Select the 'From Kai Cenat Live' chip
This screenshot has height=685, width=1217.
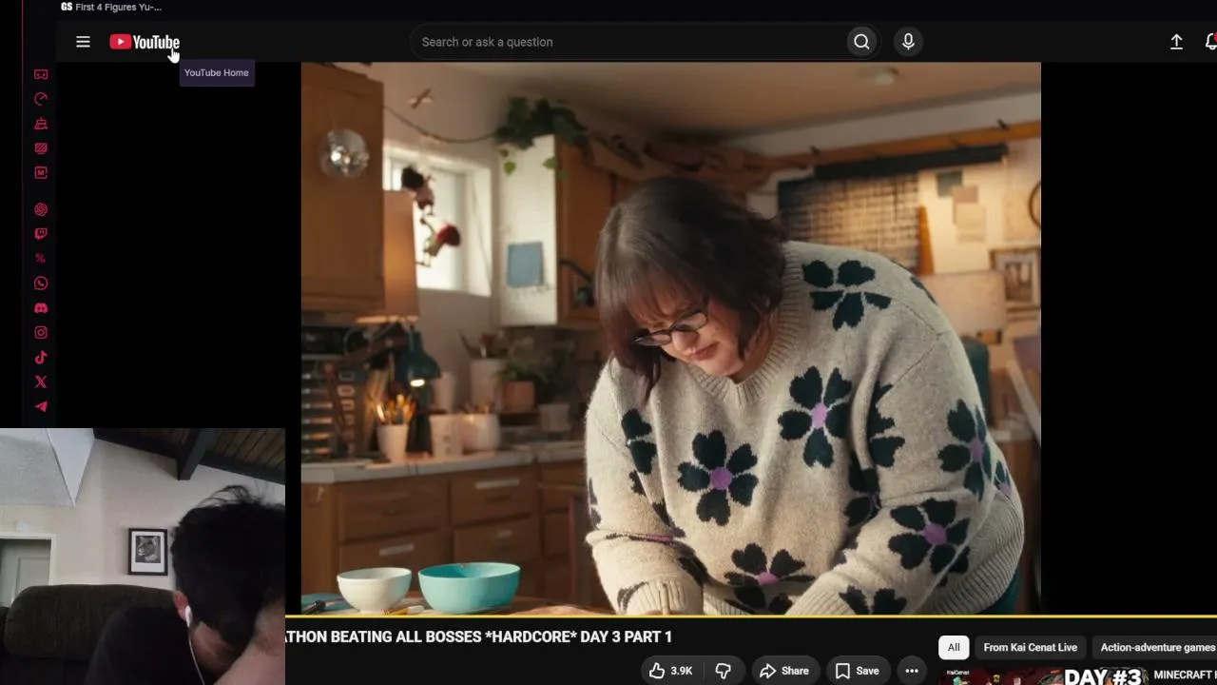1031,647
